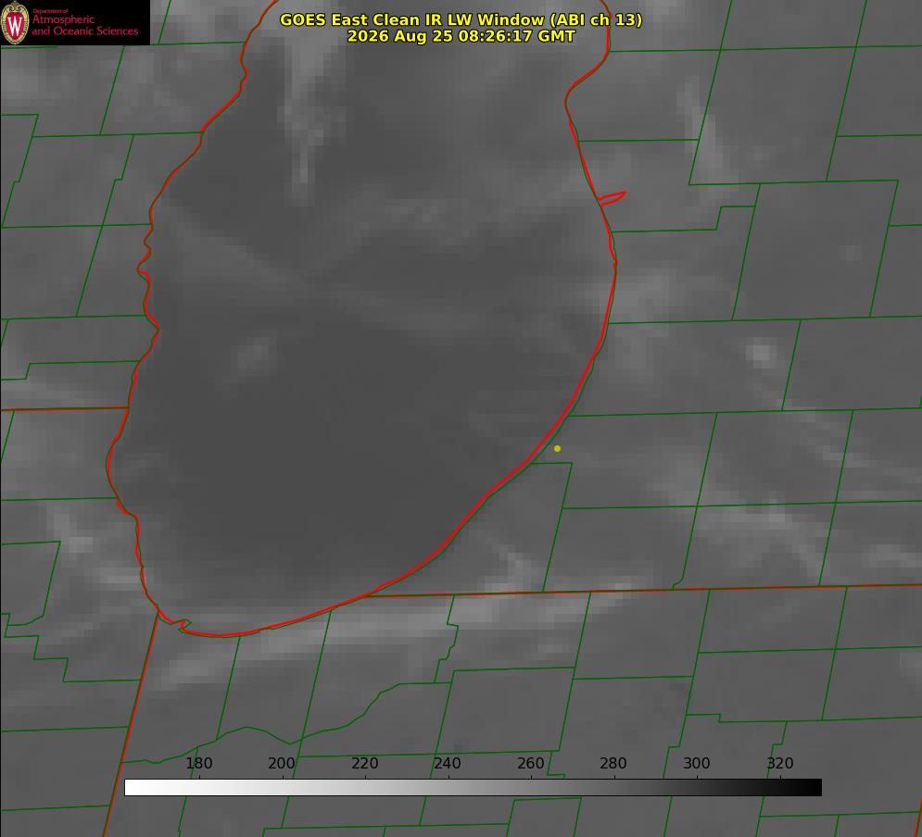
Task: Click the mid-gray center of the colorbar
Action: pos(474,788)
